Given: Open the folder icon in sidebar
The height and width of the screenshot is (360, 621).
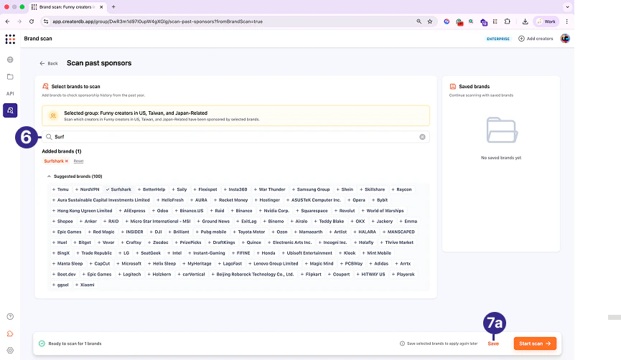Looking at the screenshot, I should pyautogui.click(x=10, y=77).
